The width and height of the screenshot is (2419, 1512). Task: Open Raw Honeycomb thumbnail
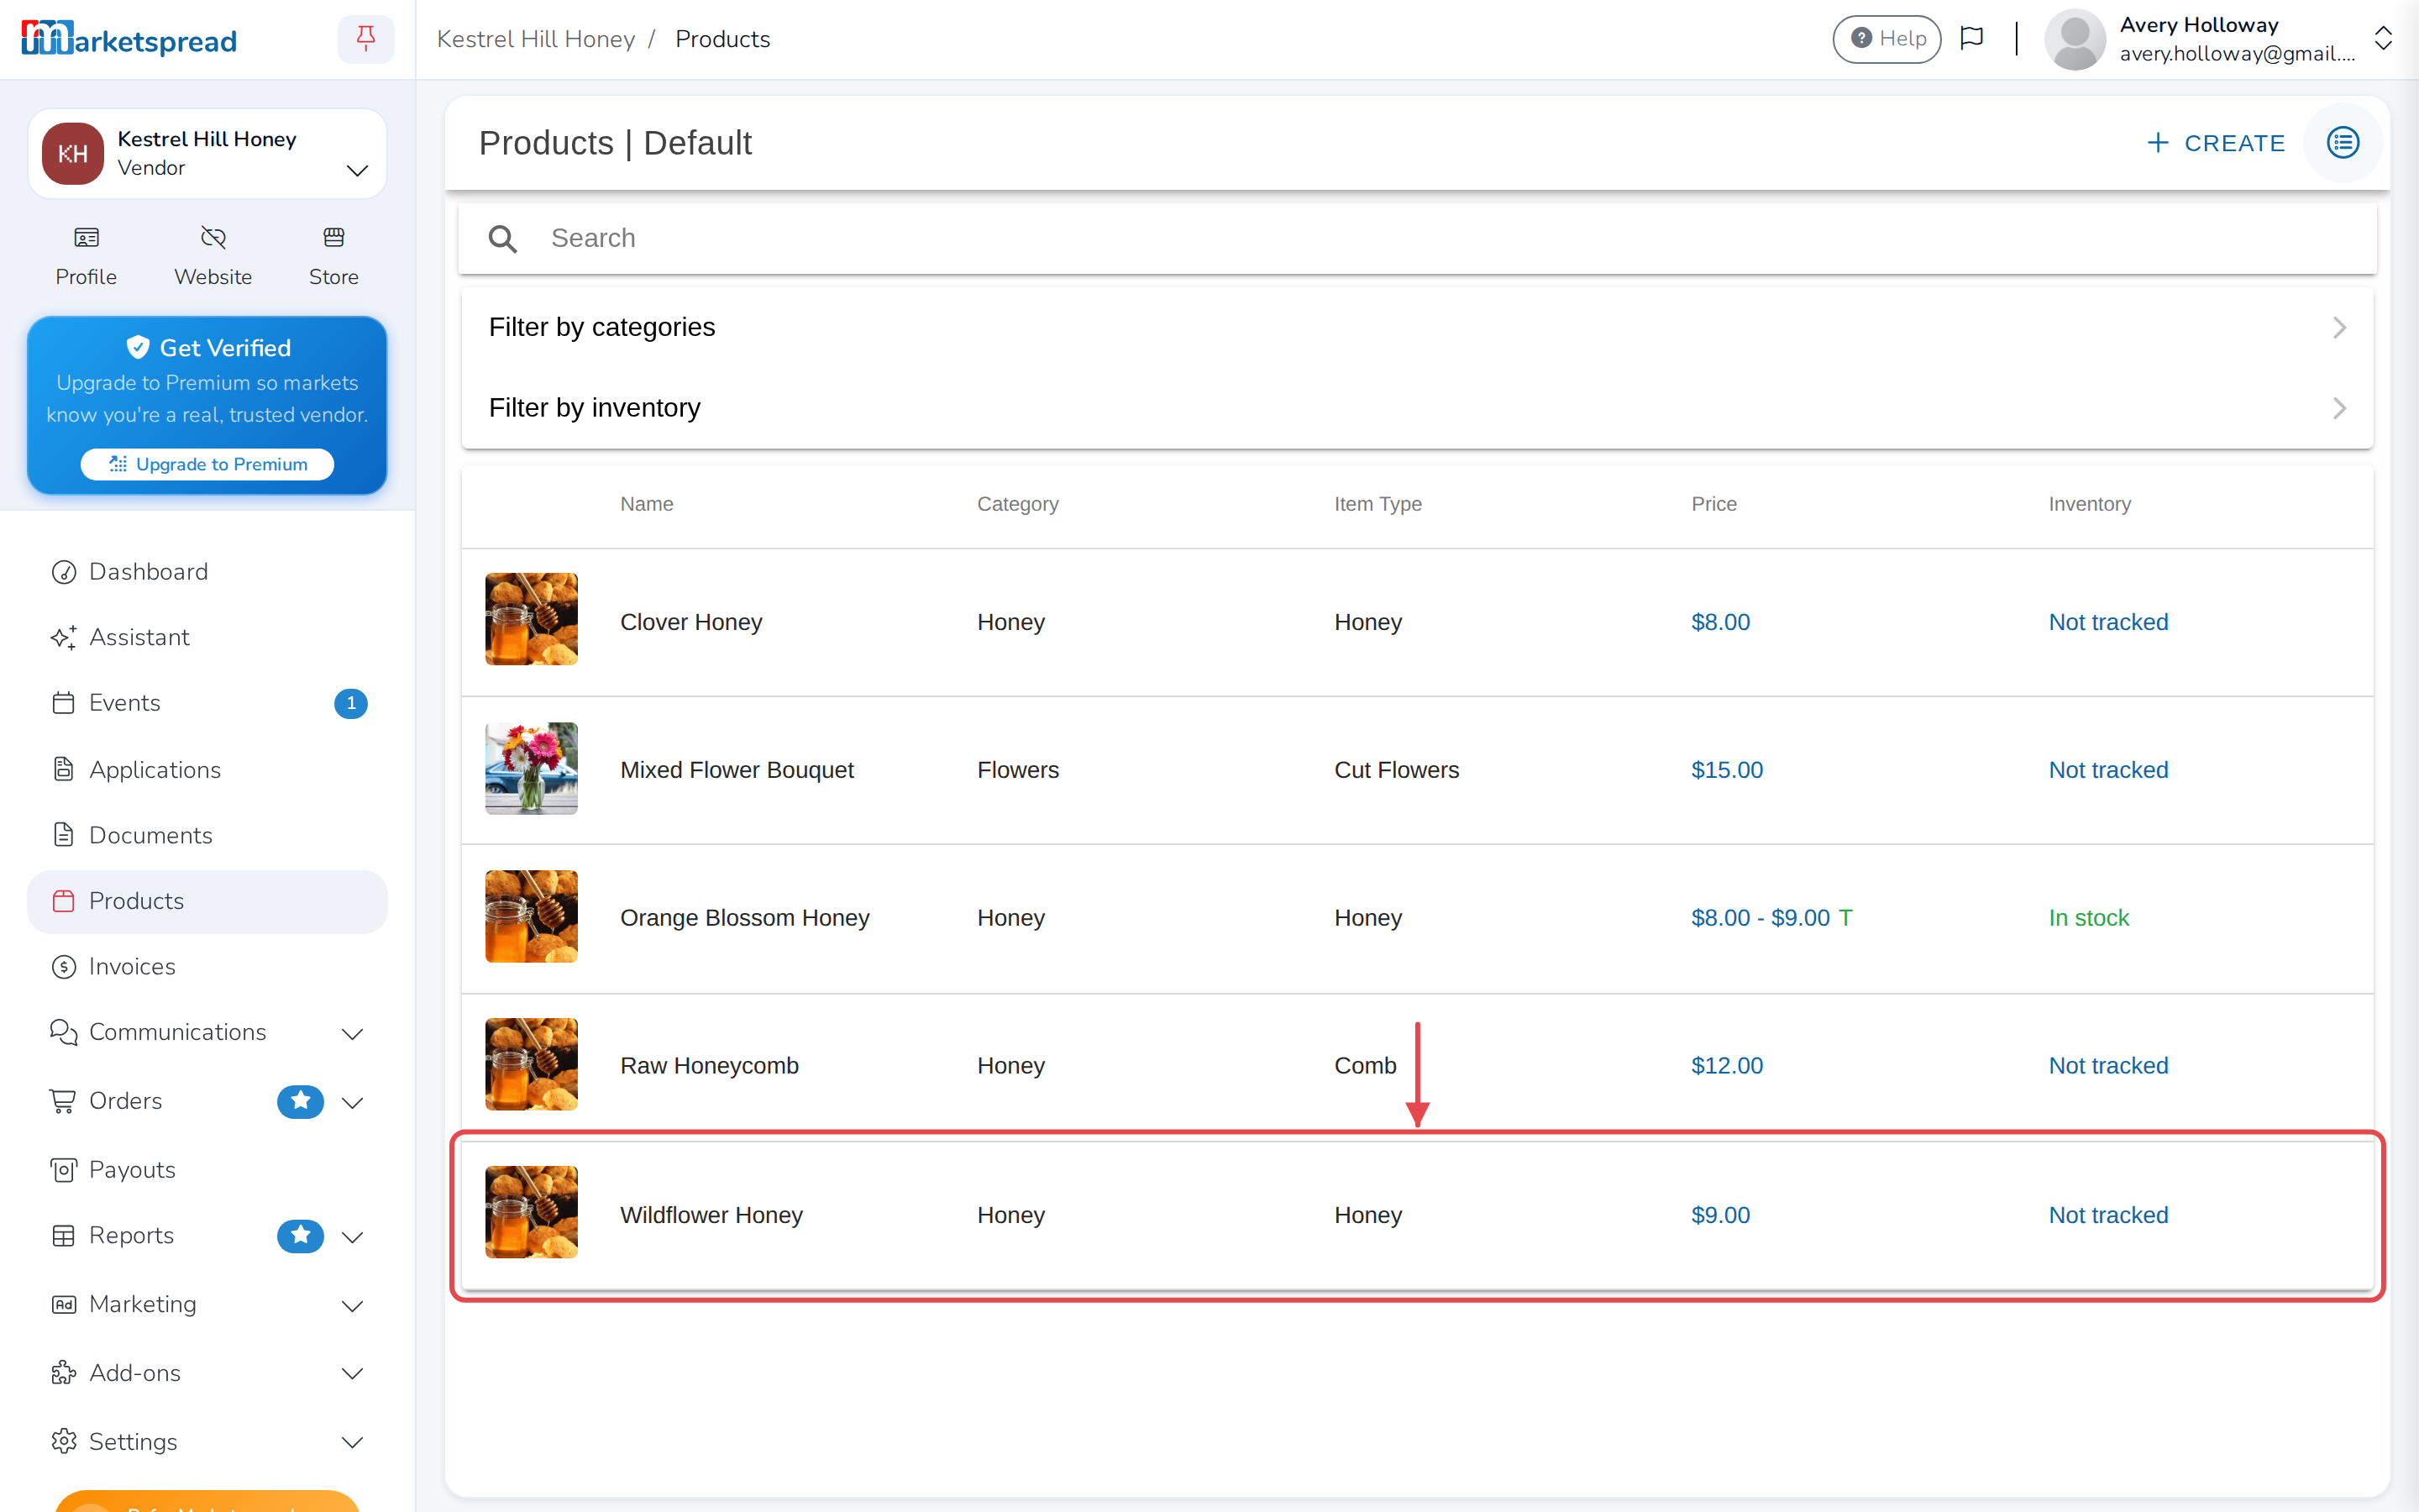(531, 1064)
